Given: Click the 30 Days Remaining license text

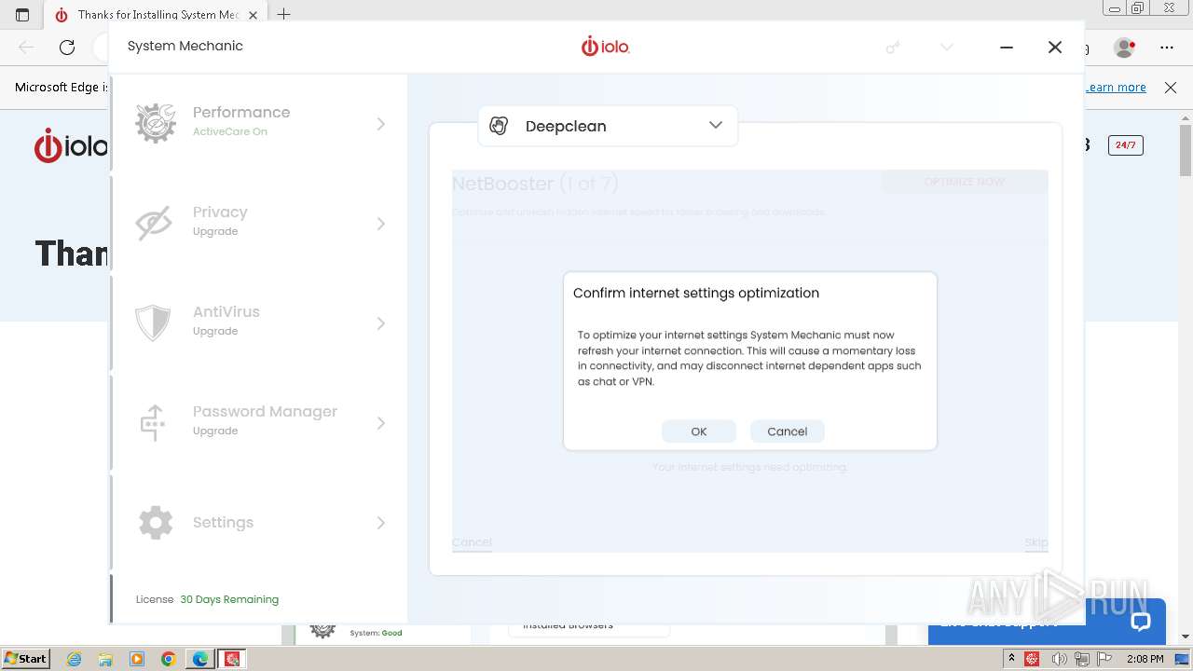Looking at the screenshot, I should pyautogui.click(x=229, y=599).
